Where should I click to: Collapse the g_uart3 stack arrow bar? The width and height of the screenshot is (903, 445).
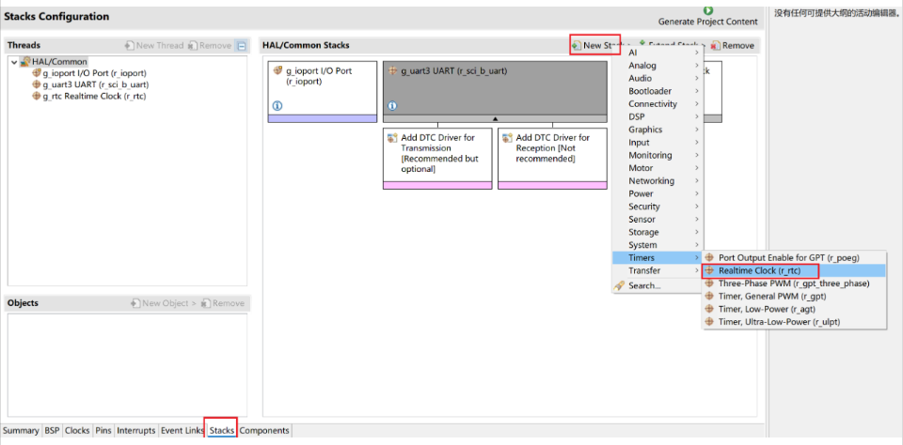(495, 118)
